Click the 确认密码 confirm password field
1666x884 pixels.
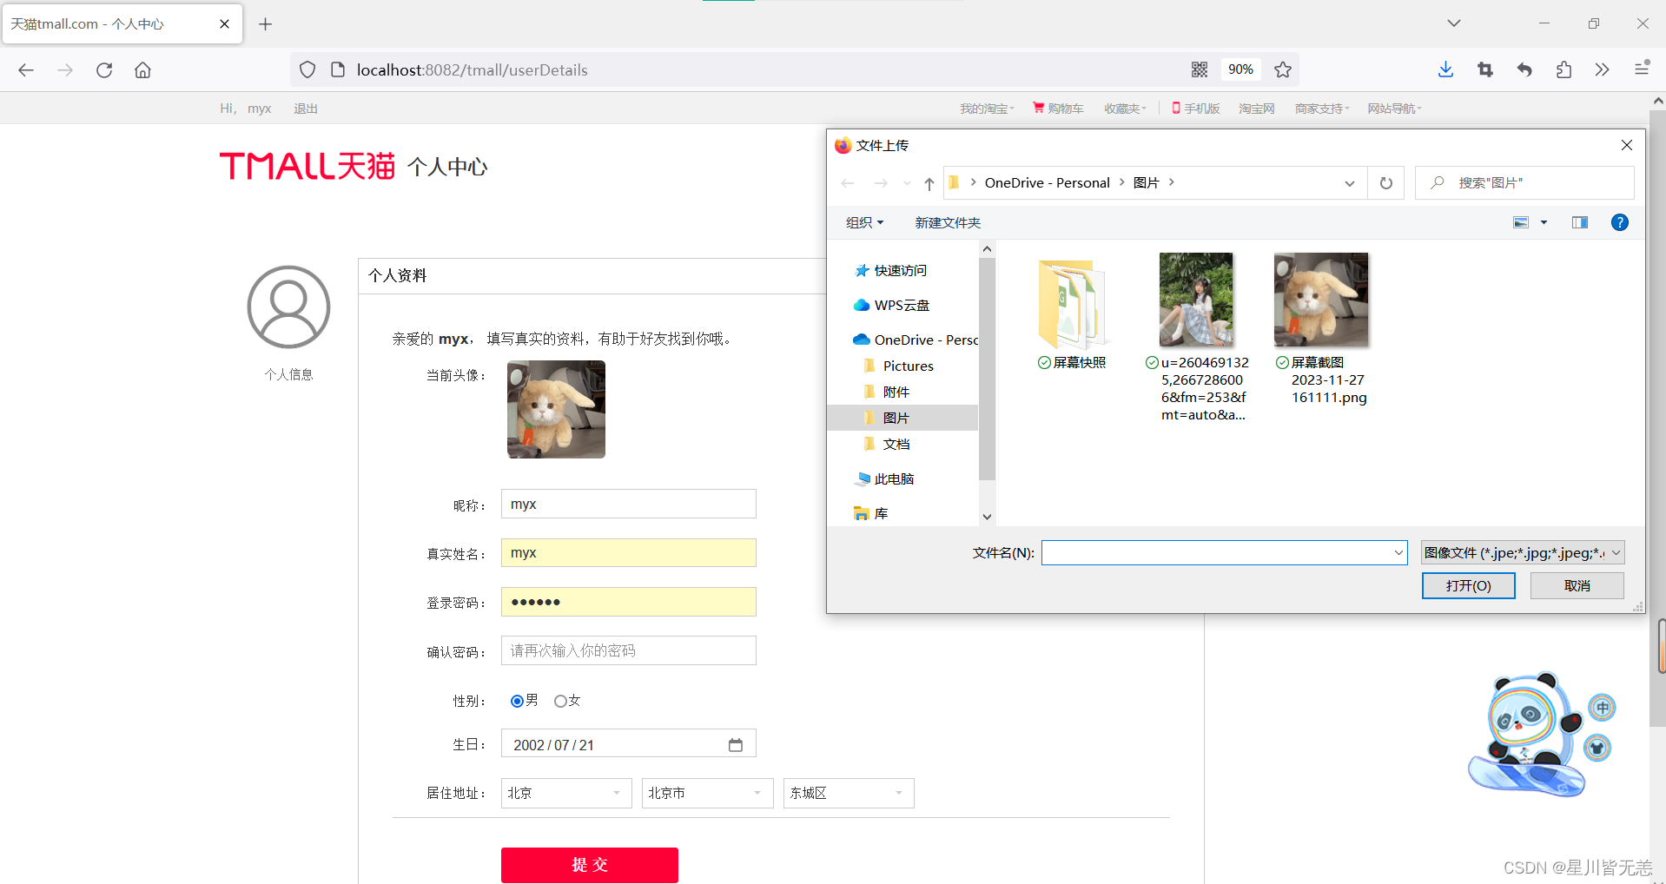[629, 650]
